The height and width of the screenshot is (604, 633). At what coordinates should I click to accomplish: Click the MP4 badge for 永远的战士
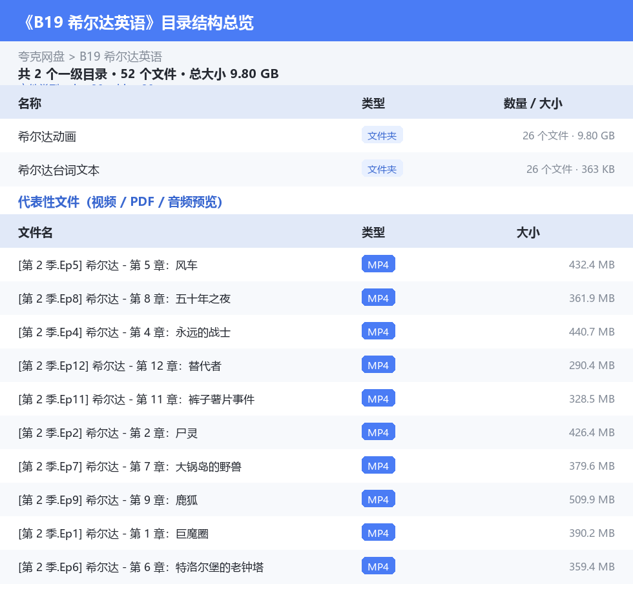379,331
